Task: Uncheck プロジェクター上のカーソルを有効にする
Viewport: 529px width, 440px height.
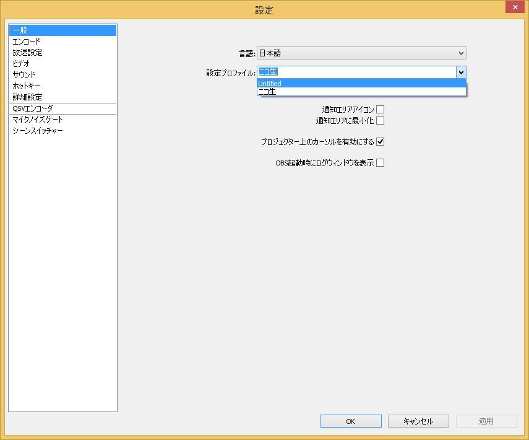Action: click(381, 141)
